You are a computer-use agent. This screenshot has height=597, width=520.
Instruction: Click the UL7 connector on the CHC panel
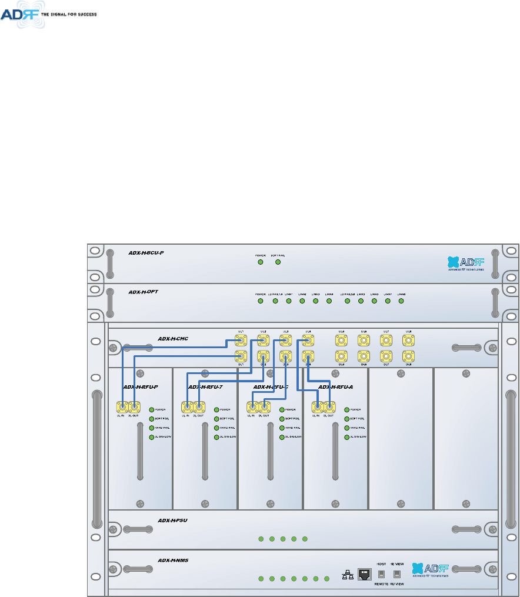pyautogui.click(x=386, y=340)
